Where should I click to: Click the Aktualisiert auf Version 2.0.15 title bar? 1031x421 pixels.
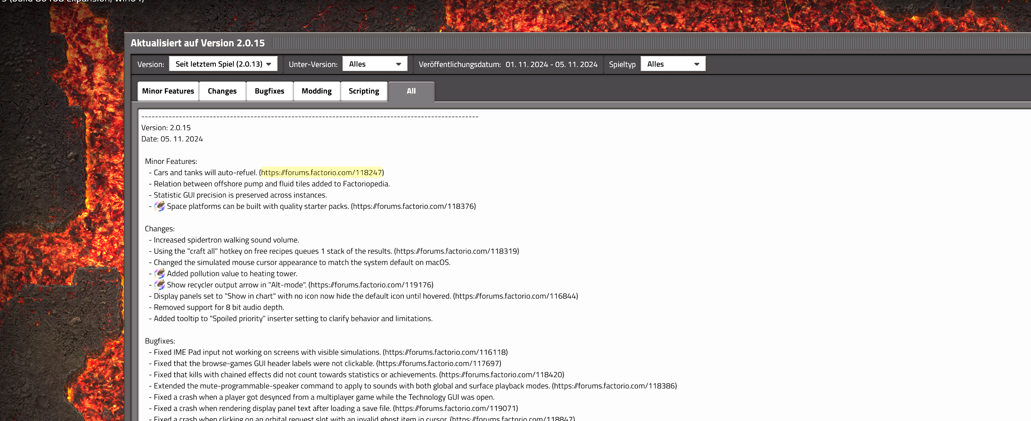(x=198, y=43)
